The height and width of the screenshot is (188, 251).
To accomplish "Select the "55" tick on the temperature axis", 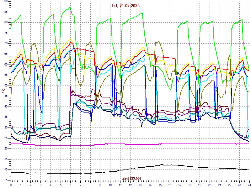I will (6, 75).
